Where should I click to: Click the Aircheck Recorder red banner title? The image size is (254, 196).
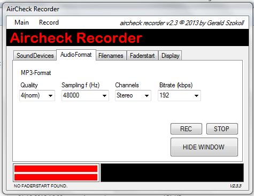point(76,38)
